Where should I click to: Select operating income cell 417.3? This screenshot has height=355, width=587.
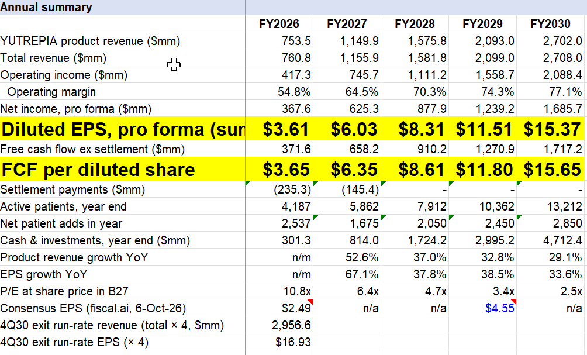(x=279, y=74)
